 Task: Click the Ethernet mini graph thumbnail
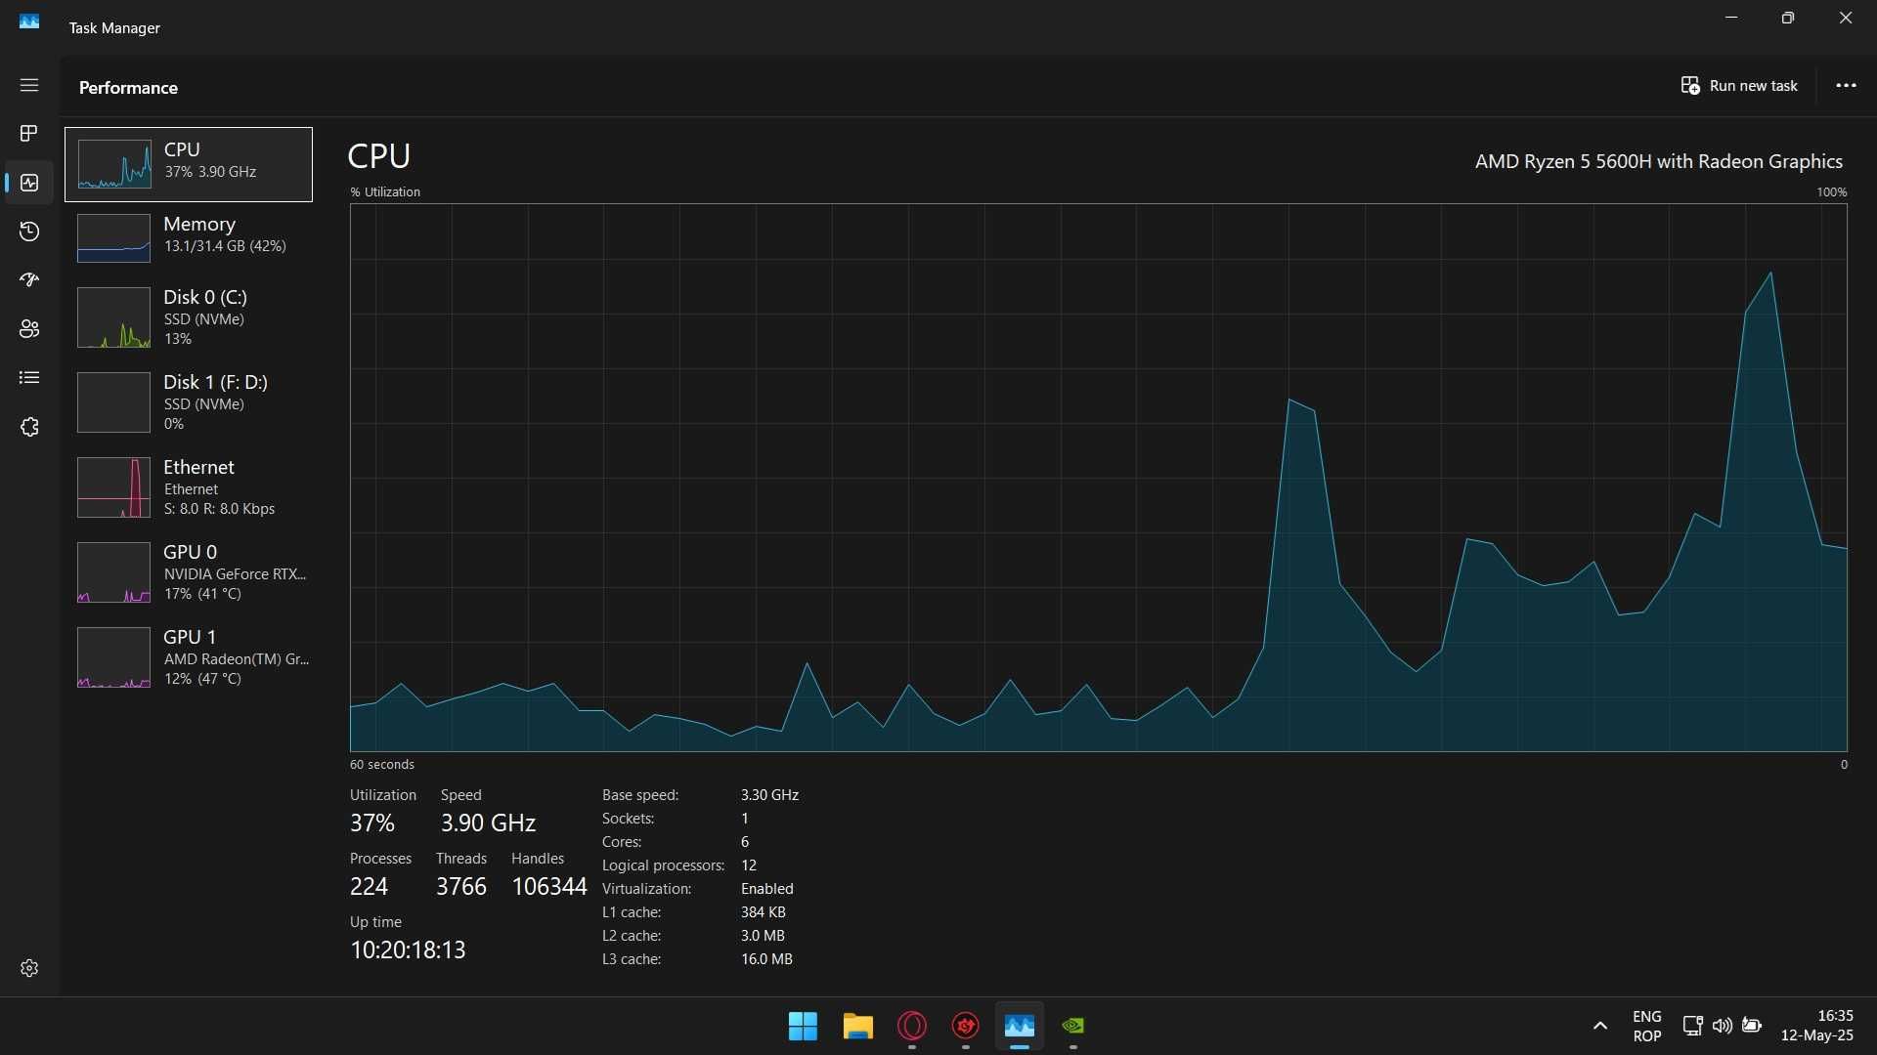click(x=113, y=487)
